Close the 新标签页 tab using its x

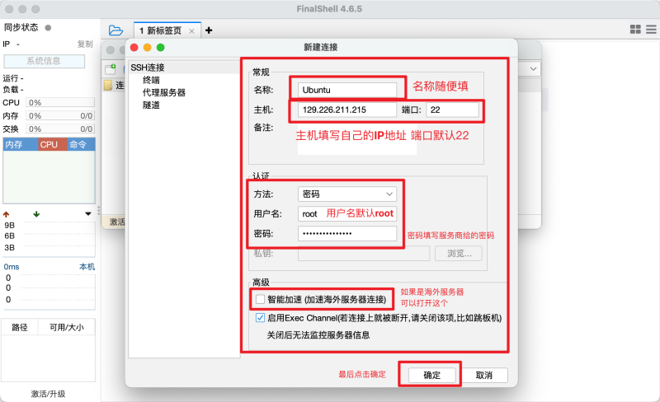(x=191, y=30)
